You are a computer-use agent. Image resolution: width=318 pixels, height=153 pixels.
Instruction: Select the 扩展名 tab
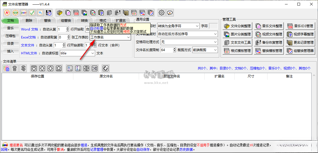click(x=121, y=21)
